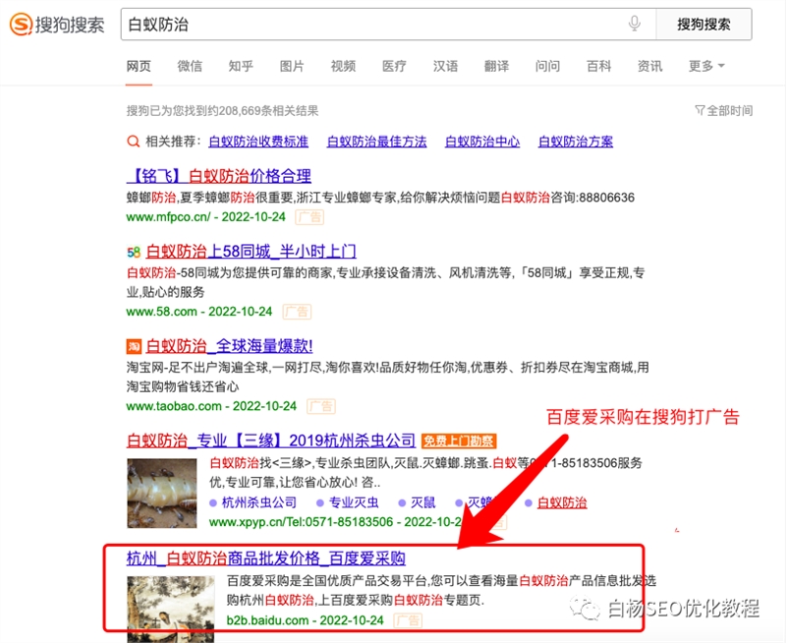Click the www.xpyp.cn/Tel:0571-85183506 URL text
This screenshot has height=643, width=786.
[x=302, y=522]
